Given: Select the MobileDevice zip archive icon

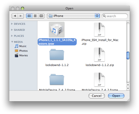Looking at the screenshot, I should click(x=100, y=80).
